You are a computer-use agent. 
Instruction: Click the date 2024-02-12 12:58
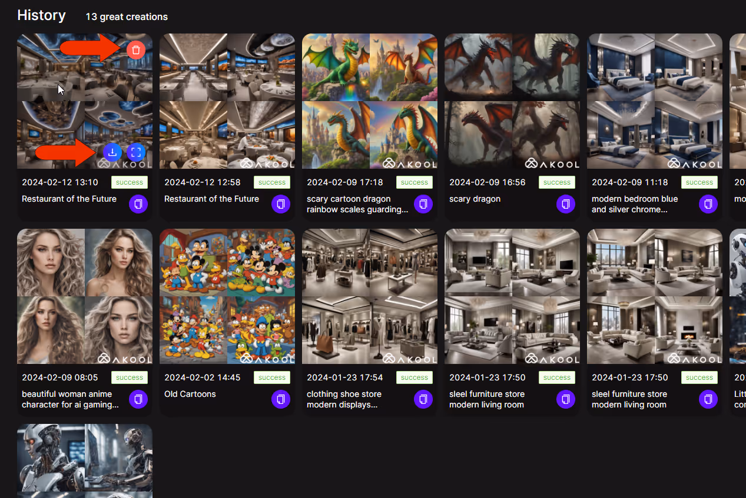(203, 182)
